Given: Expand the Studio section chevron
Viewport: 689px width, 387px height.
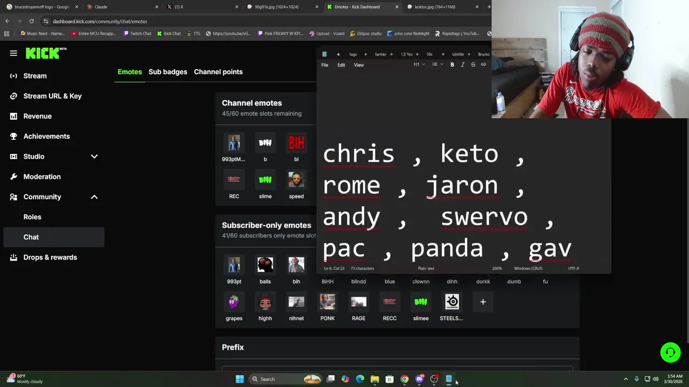Looking at the screenshot, I should [x=94, y=156].
